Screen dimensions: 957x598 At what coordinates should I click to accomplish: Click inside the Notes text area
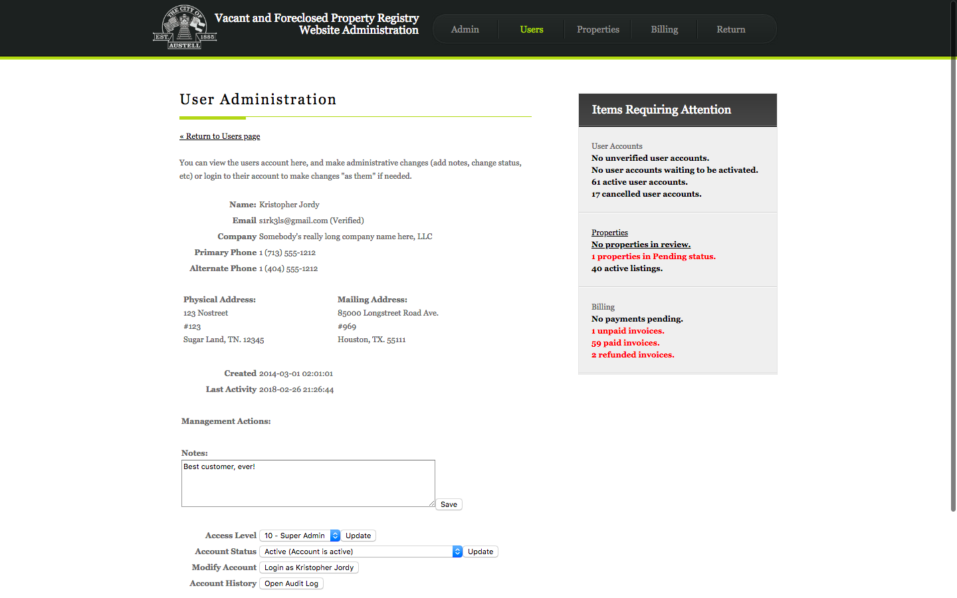tap(308, 483)
